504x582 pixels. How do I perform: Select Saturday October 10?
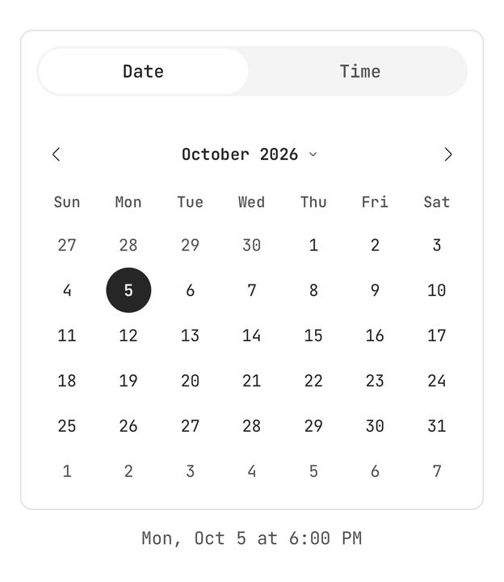point(436,290)
